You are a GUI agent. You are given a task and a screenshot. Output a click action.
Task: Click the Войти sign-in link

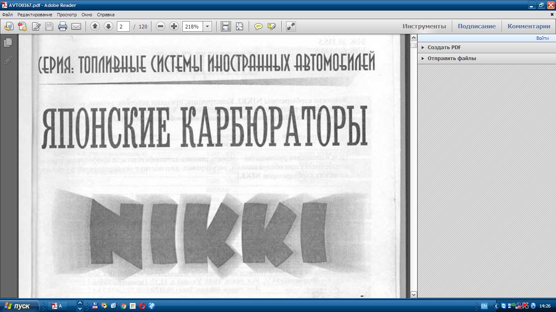[x=543, y=38]
